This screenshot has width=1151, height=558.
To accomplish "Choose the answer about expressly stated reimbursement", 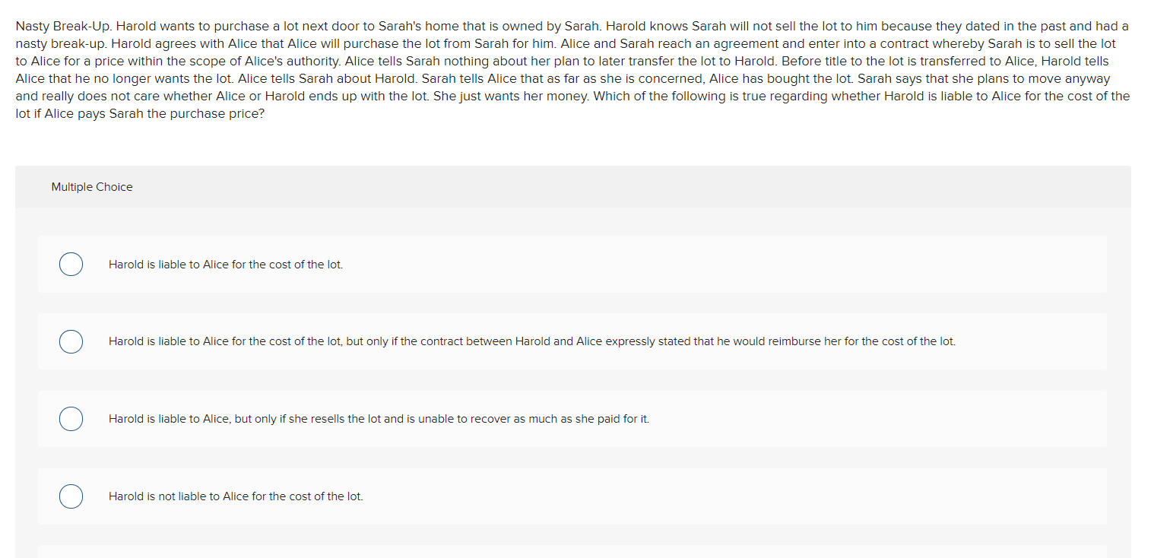I will click(71, 341).
